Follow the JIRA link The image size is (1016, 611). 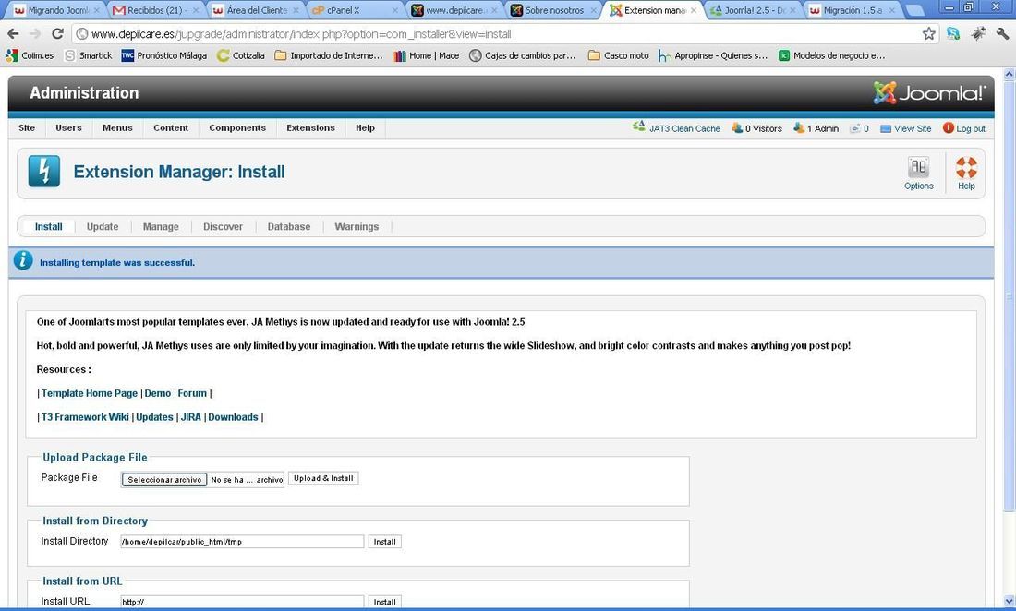click(190, 417)
